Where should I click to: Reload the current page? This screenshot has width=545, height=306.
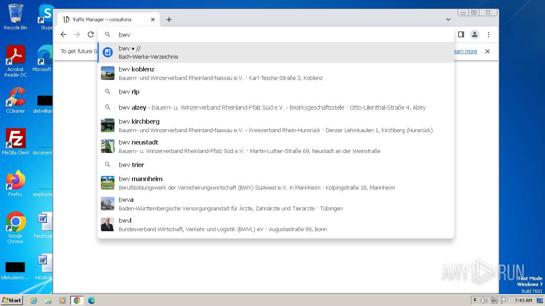(90, 34)
